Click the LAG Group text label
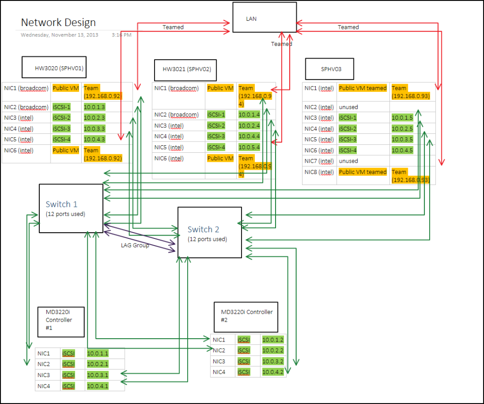484x404 pixels. (134, 246)
